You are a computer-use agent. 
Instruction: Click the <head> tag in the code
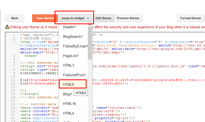point(31,56)
